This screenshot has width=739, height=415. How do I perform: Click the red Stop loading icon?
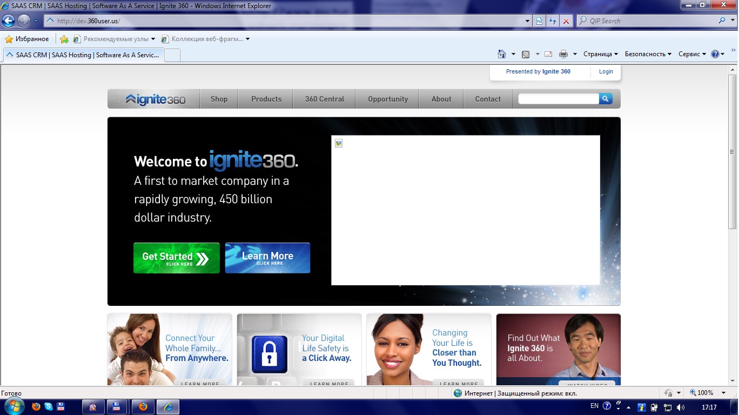(566, 21)
